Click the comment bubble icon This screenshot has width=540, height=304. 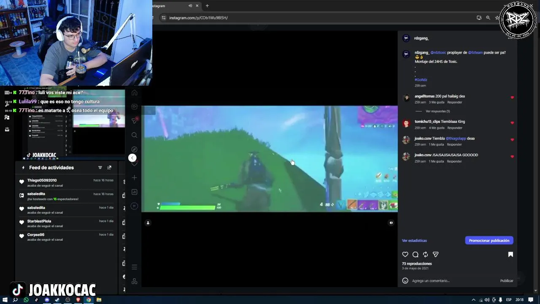point(415,254)
